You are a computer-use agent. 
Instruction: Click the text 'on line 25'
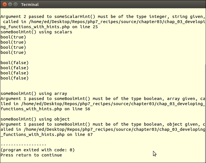(85, 27)
